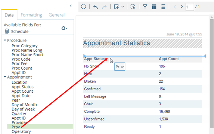Select the Proc Fee field

pos(19,64)
